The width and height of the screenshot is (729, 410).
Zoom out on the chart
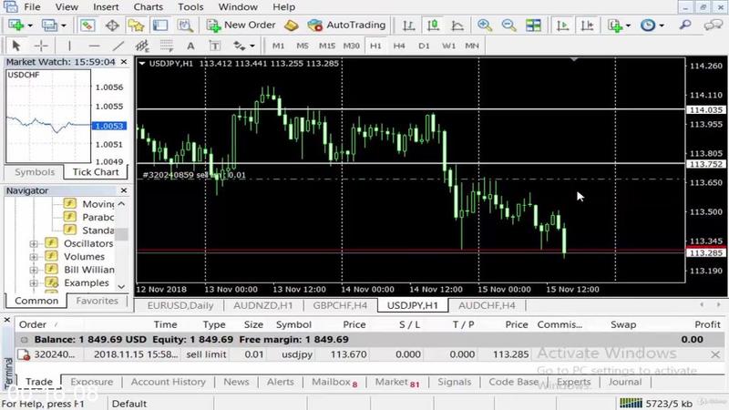(508, 26)
